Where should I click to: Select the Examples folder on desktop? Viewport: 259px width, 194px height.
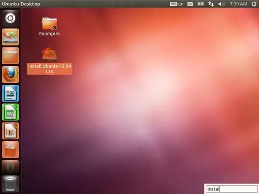[49, 27]
